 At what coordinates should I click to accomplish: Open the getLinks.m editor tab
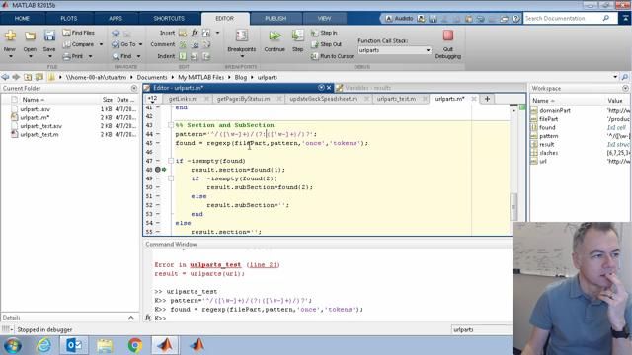coord(184,99)
